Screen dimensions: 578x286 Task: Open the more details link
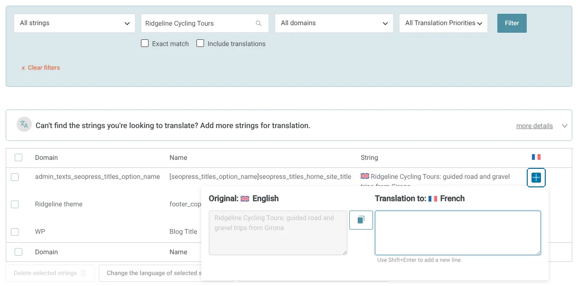tap(534, 126)
